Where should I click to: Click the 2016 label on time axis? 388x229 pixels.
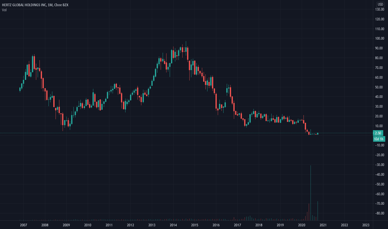tap(216, 225)
